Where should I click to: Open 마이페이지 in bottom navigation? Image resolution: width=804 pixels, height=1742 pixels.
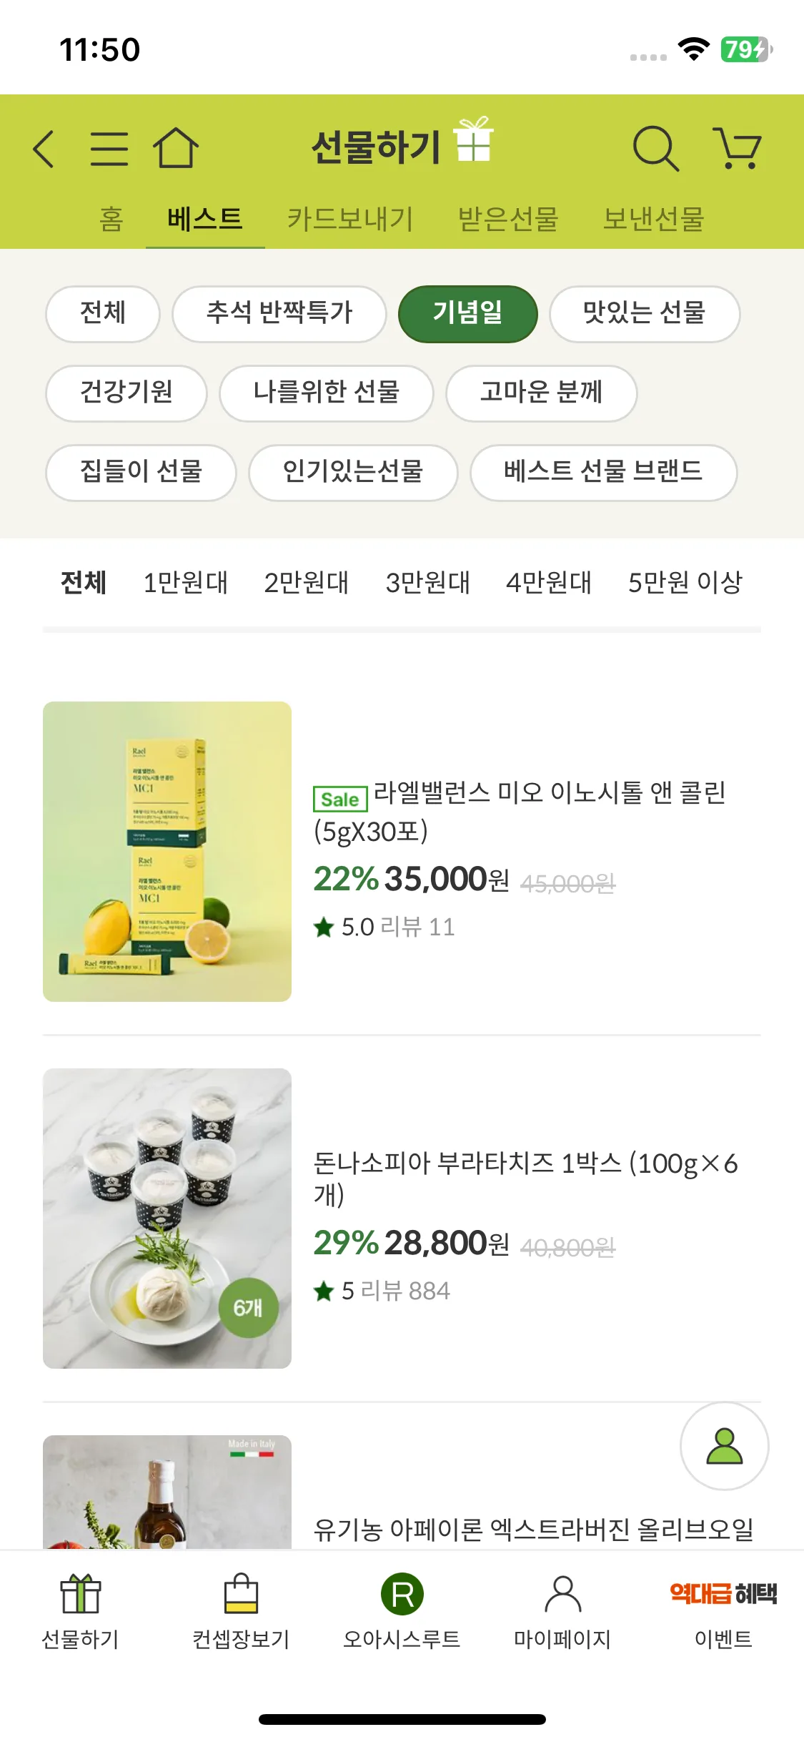[562, 1610]
